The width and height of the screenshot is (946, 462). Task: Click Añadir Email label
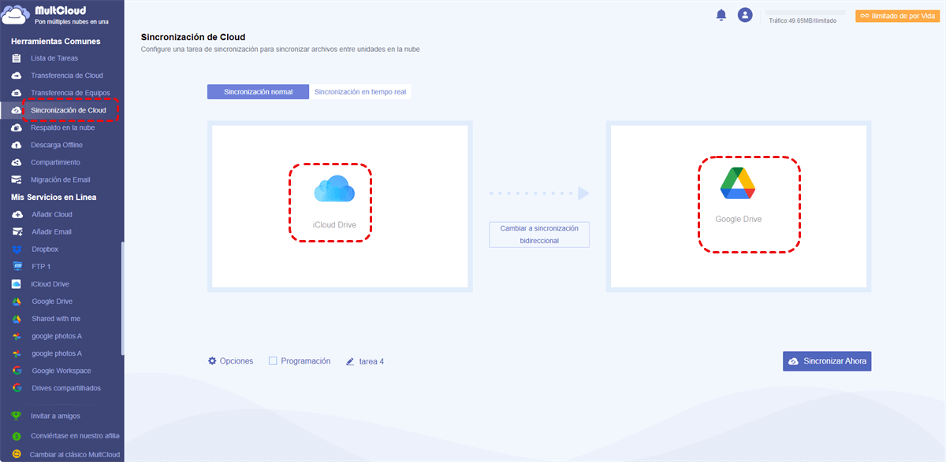pos(52,231)
